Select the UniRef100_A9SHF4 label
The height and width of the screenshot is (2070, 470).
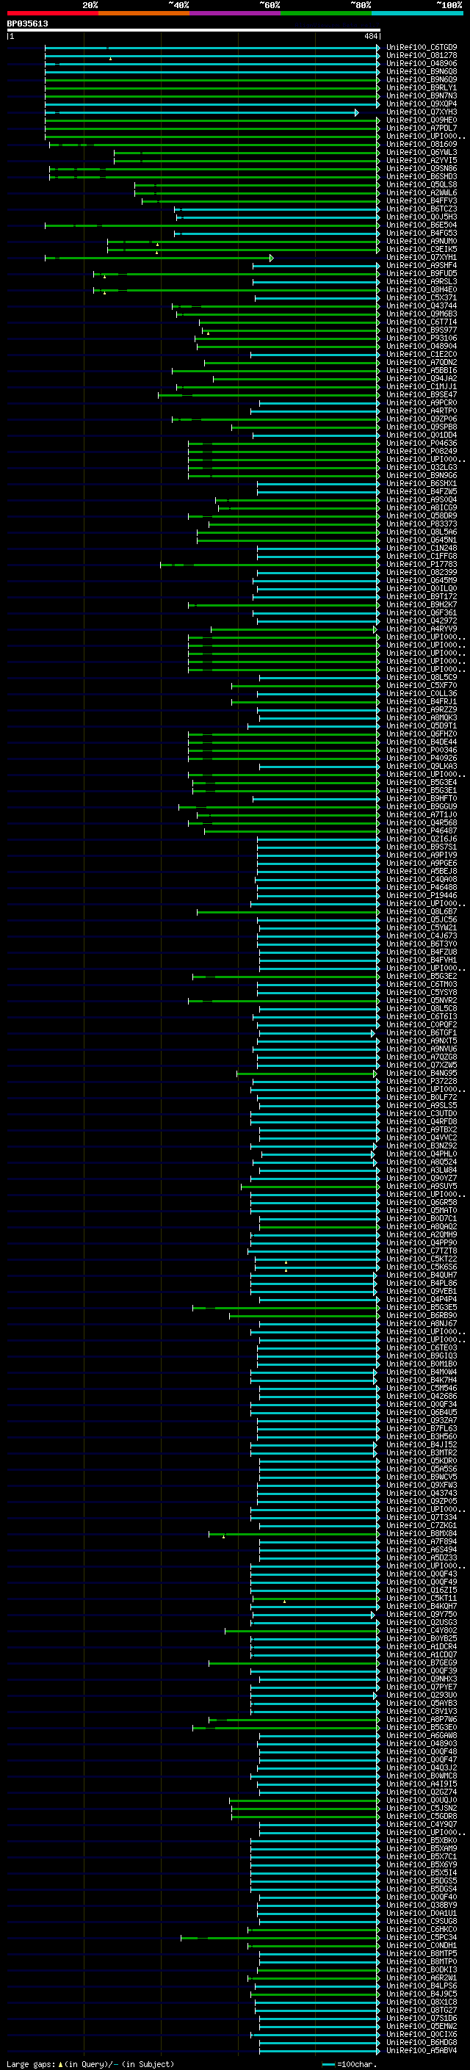[422, 266]
